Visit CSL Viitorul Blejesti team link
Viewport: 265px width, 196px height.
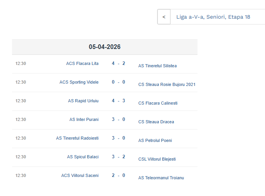click(x=157, y=159)
